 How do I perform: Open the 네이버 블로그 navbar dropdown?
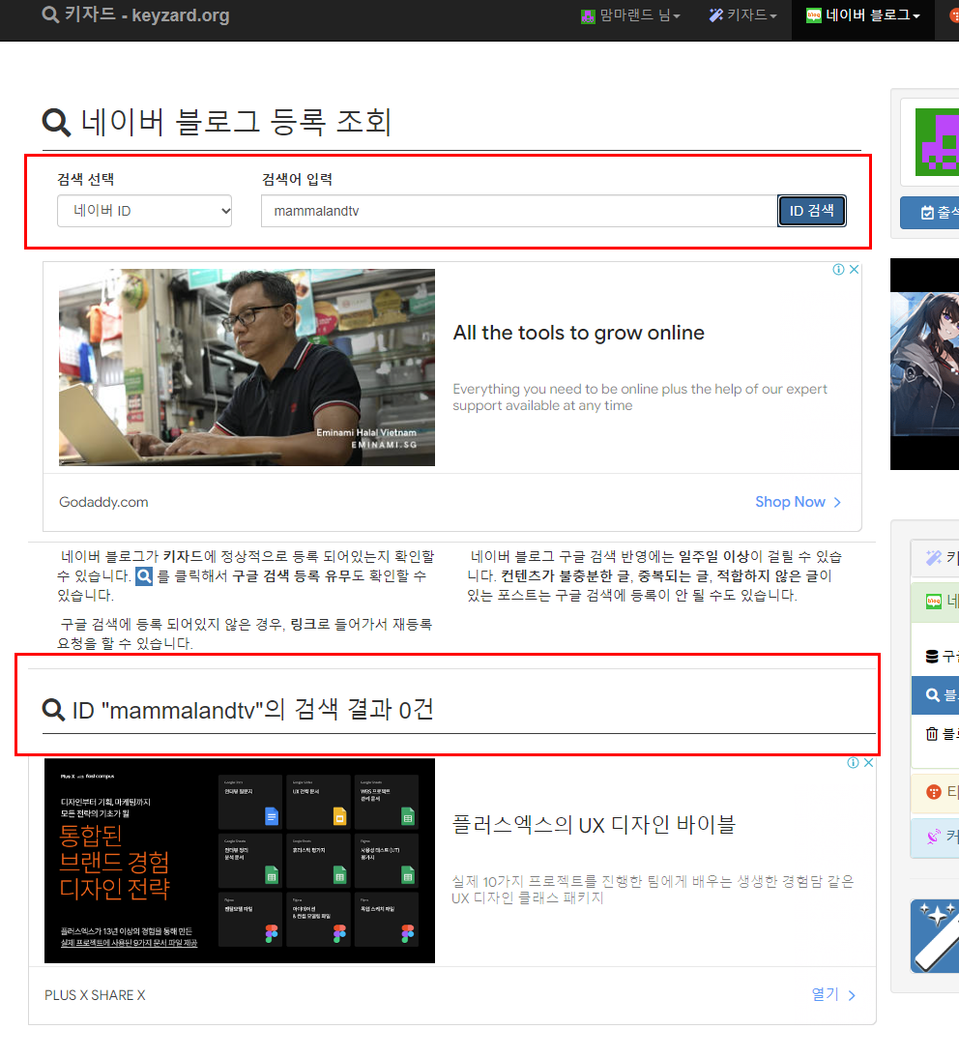tap(863, 15)
